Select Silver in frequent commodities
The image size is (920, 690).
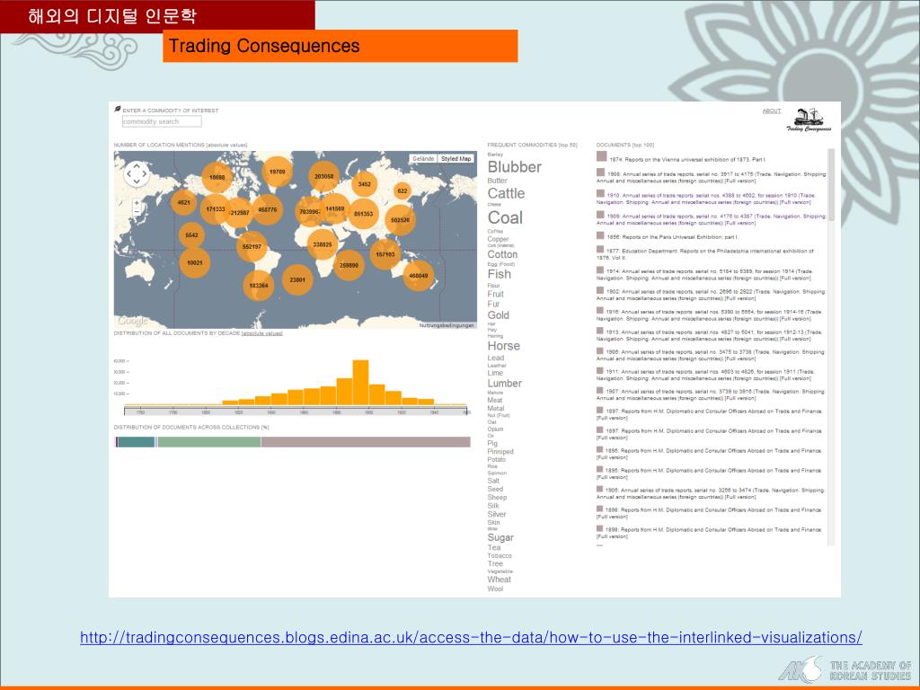(x=496, y=514)
